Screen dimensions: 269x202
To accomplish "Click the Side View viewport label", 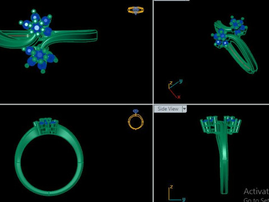I will tap(168, 109).
